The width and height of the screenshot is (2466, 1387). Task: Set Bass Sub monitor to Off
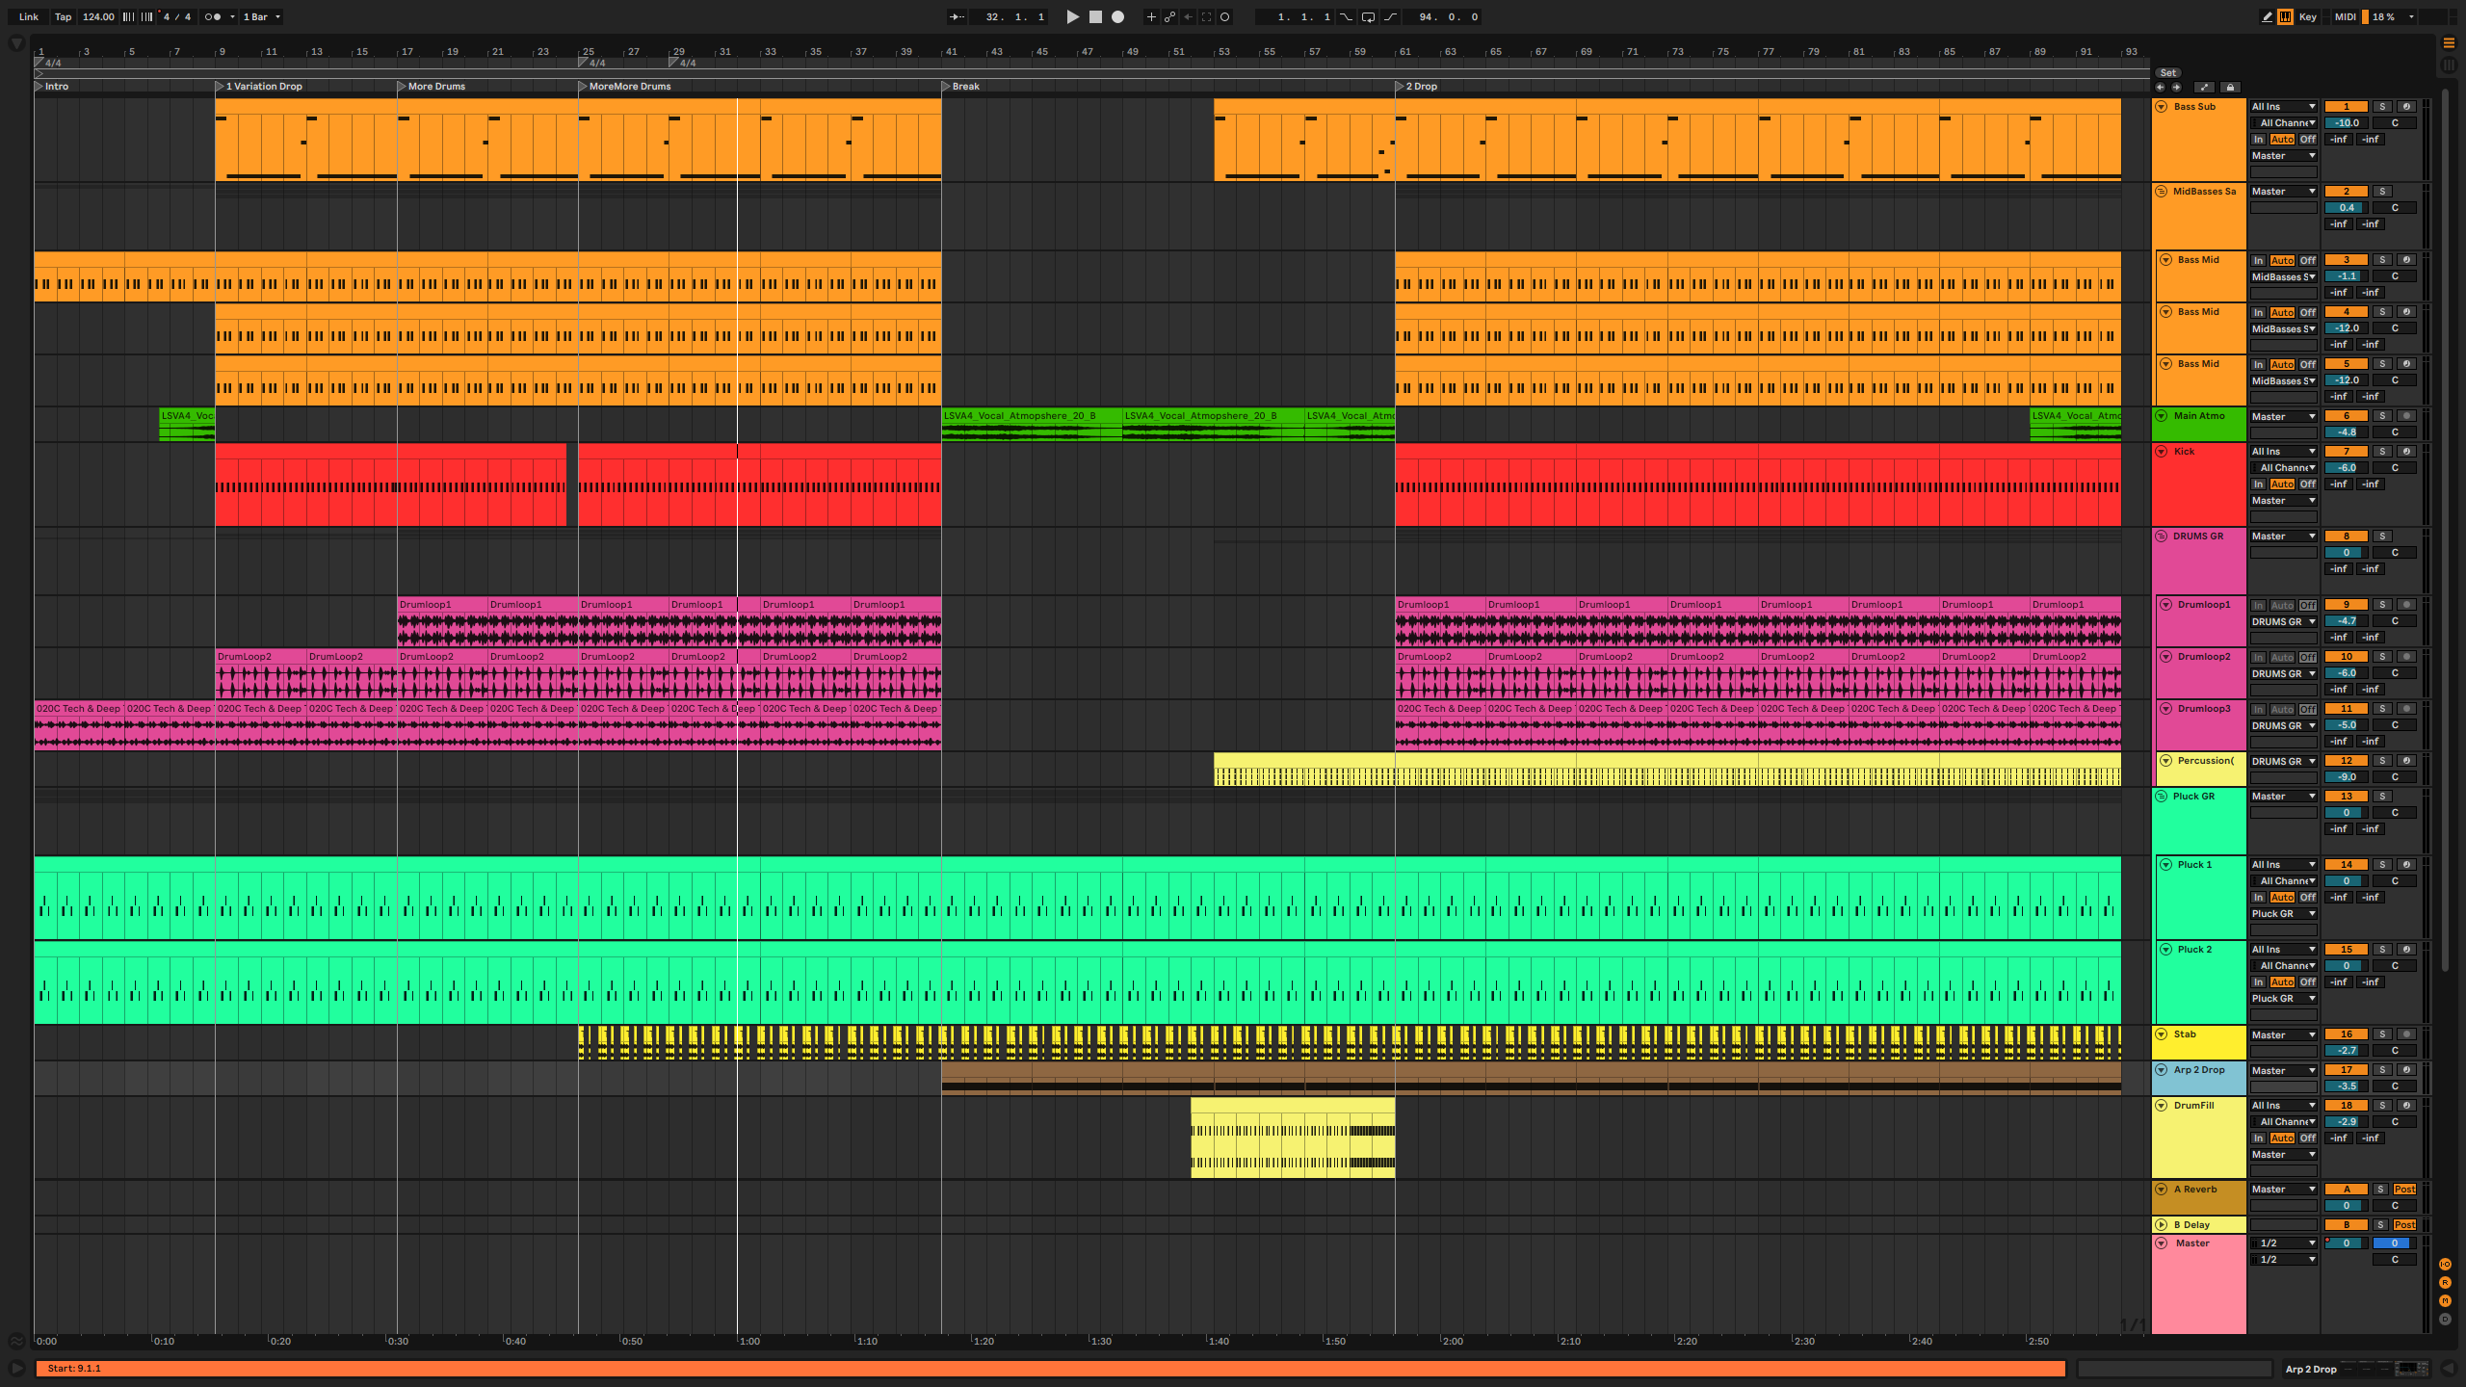2308,140
